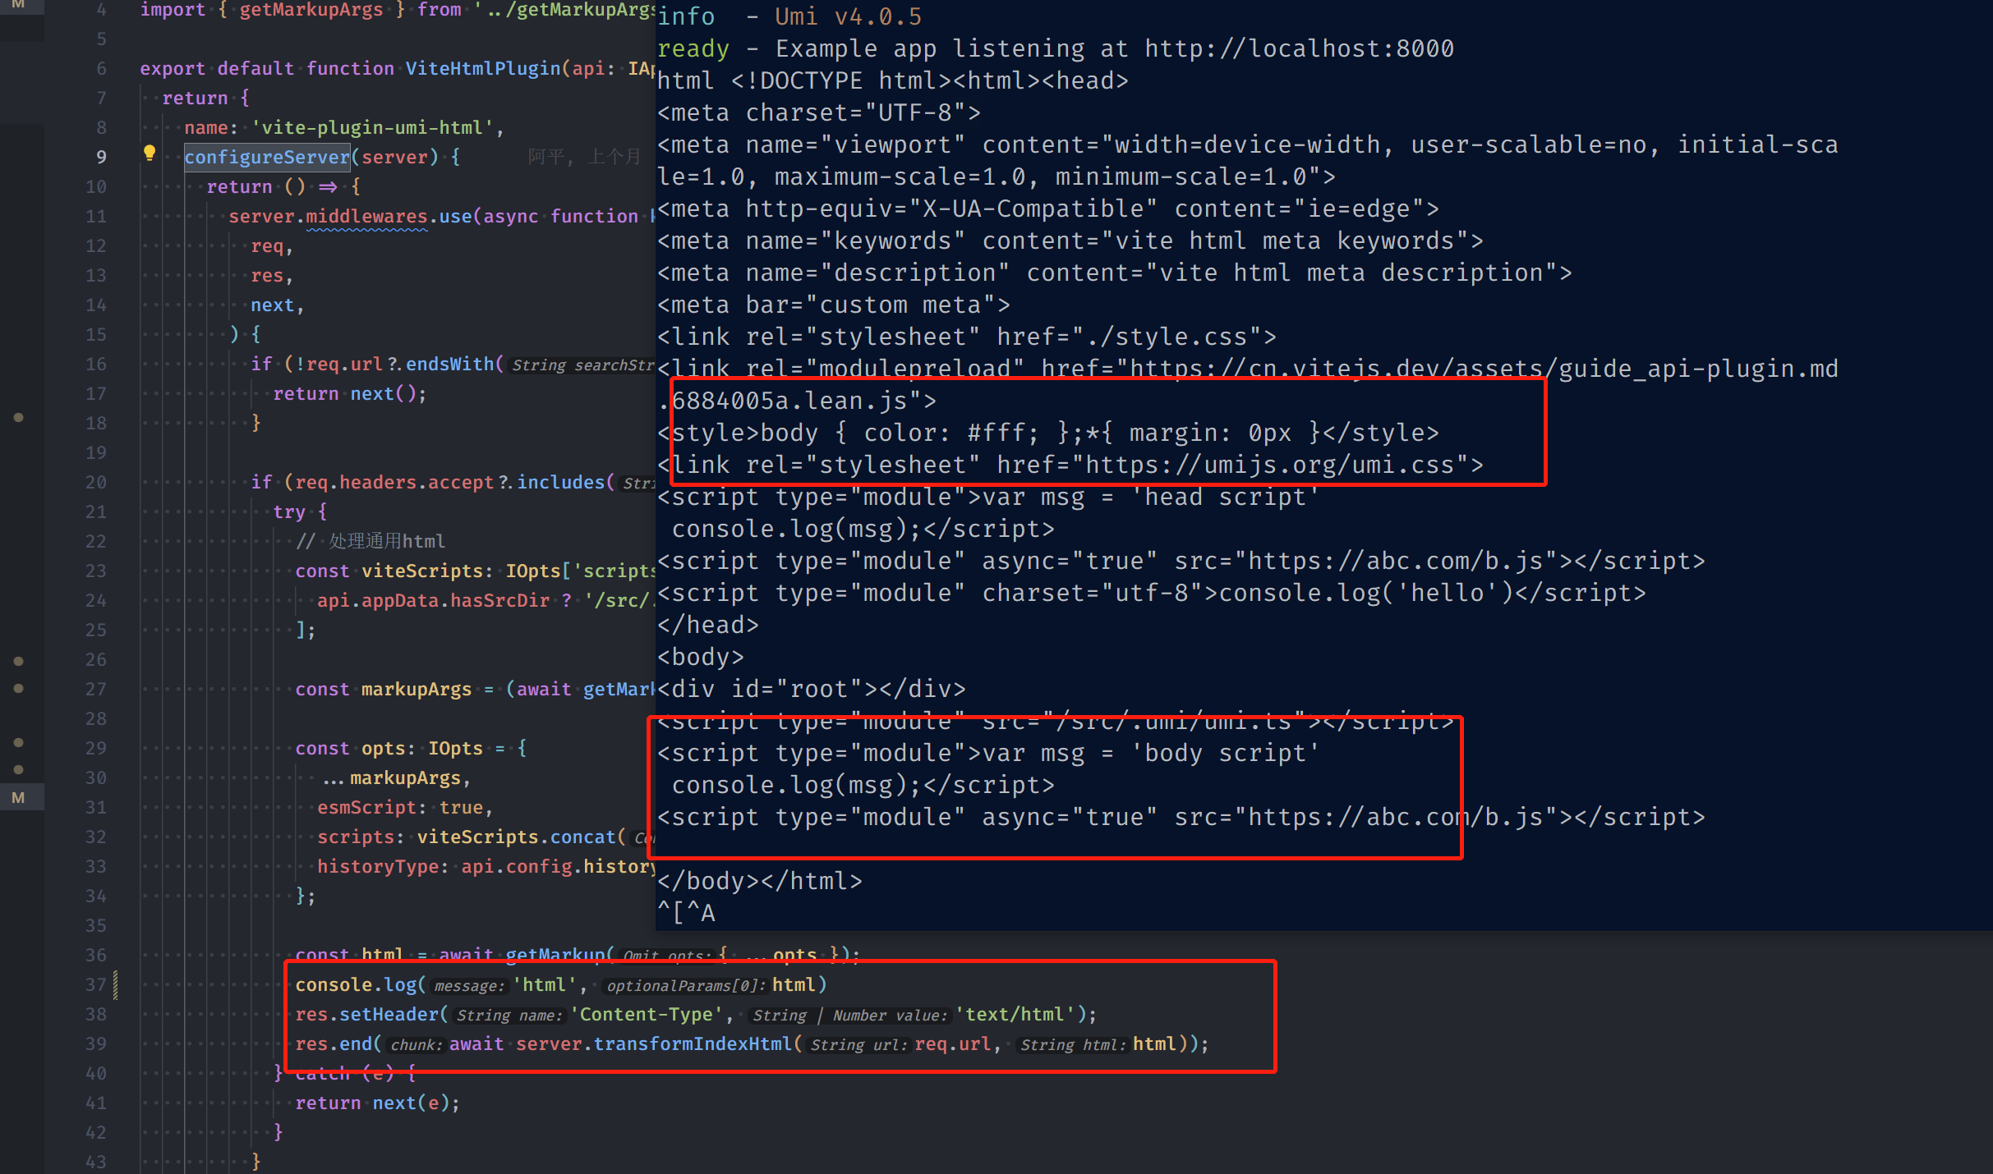
Task: Click the underlined 'middlewares' word on line 11
Action: pos(366,216)
